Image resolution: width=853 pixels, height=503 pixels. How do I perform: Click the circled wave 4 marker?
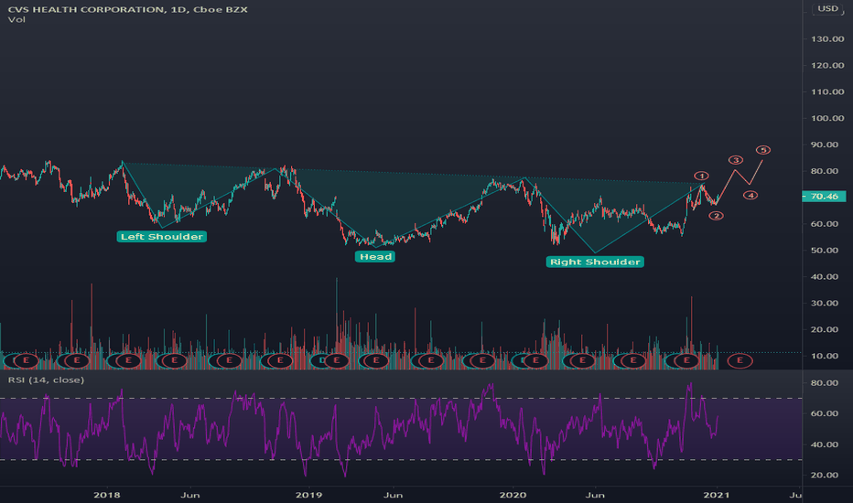point(750,195)
